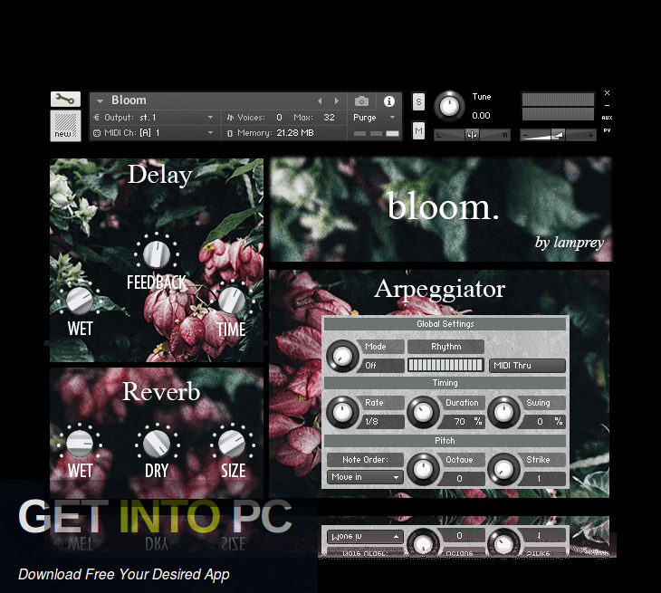Click the Tune value 0.00

point(481,116)
